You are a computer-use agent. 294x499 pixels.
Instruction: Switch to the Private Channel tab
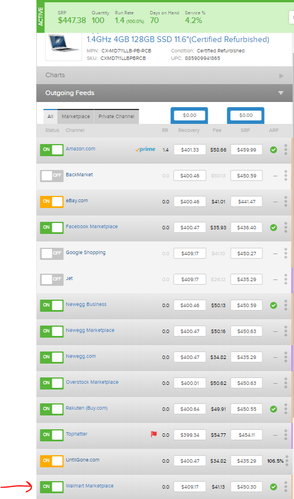116,116
